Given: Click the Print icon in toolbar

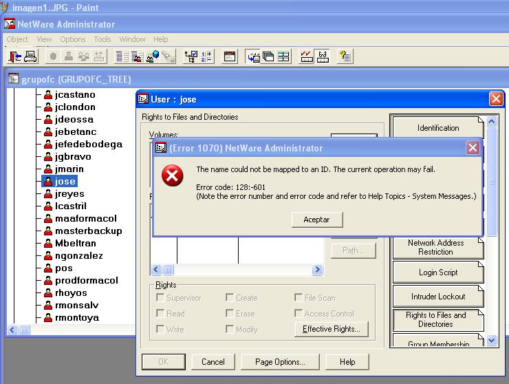Looking at the screenshot, I should click(x=30, y=56).
